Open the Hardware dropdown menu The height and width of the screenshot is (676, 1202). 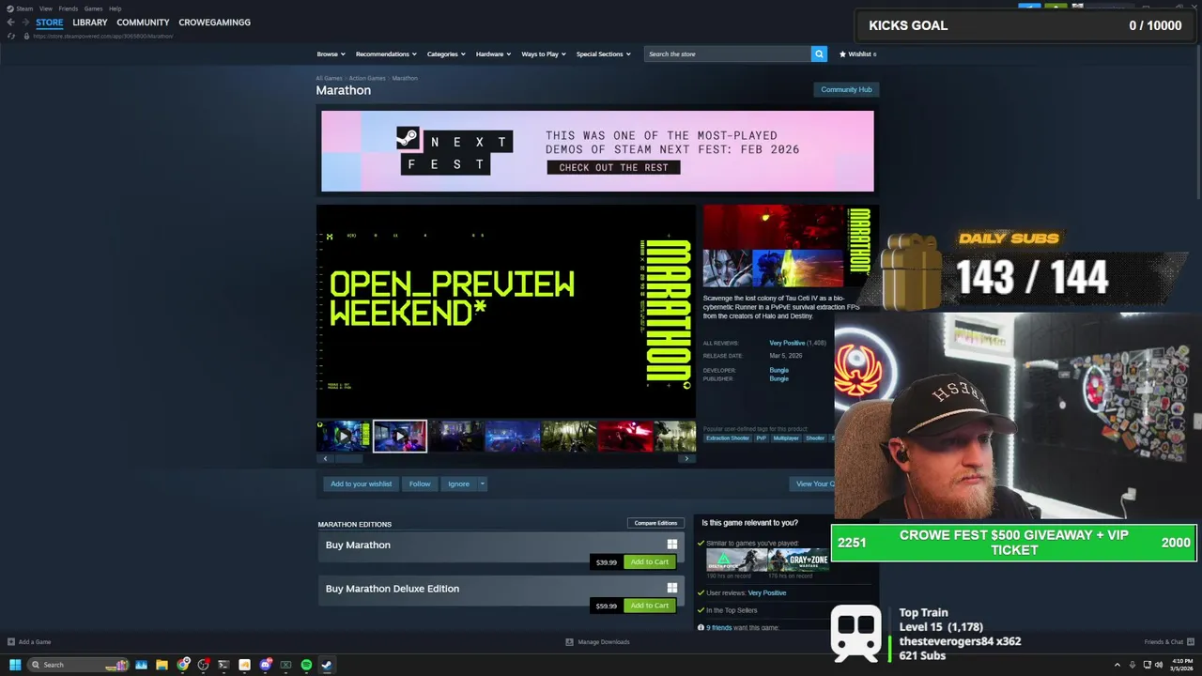[x=493, y=54]
